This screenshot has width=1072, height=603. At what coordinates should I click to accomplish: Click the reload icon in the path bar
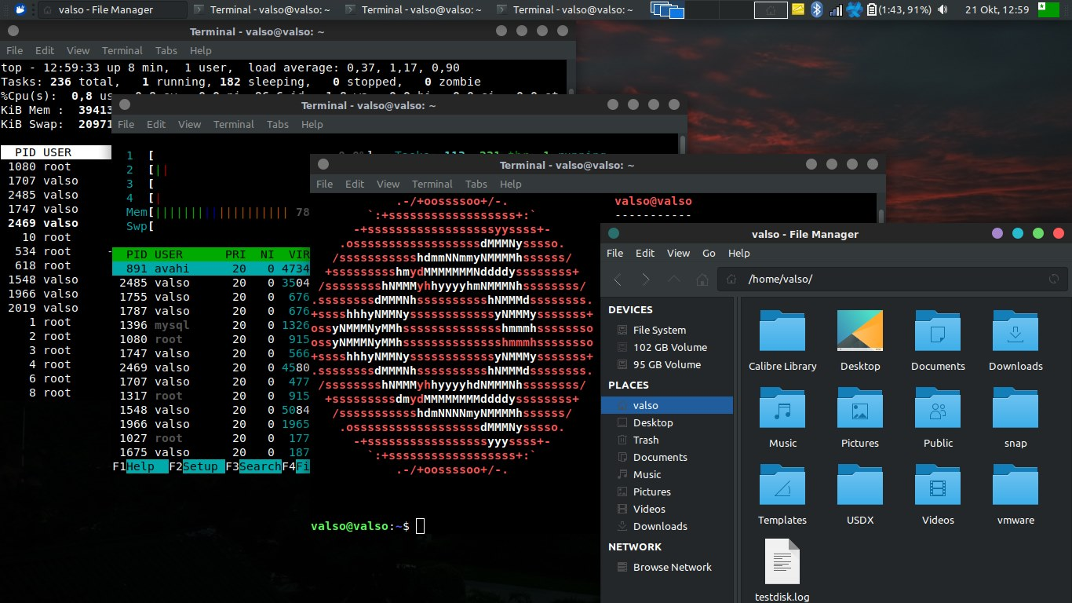coord(1054,280)
